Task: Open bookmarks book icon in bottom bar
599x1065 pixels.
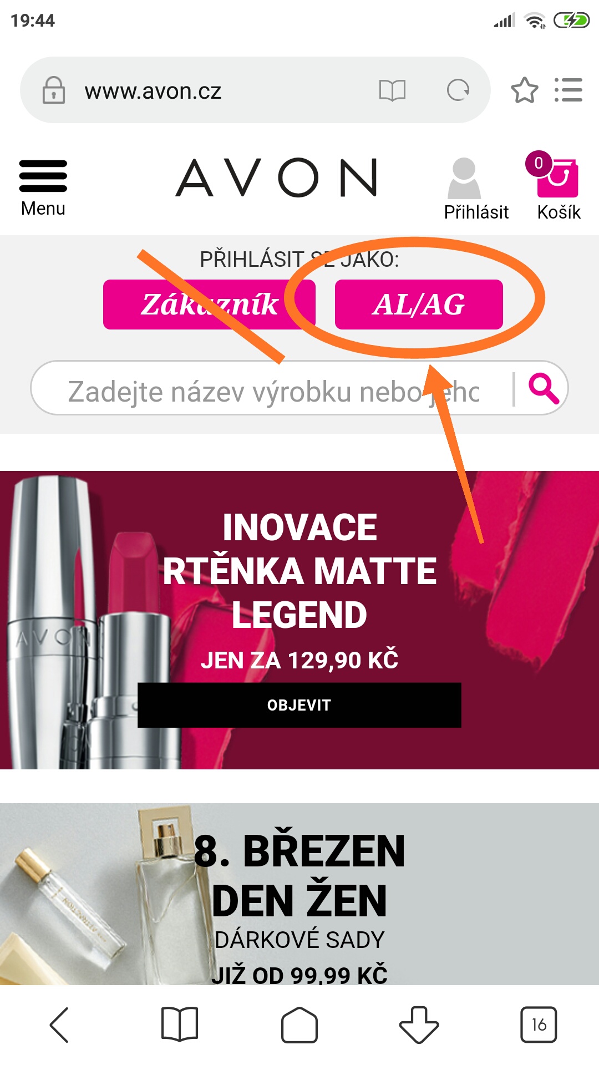Action: pyautogui.click(x=179, y=1025)
